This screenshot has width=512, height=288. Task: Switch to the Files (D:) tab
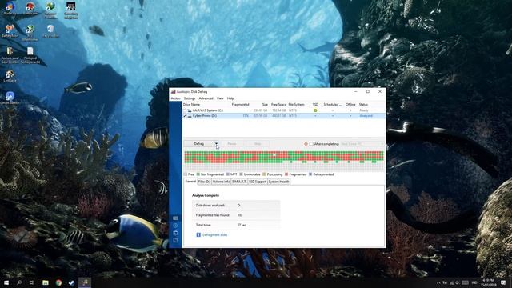coord(204,182)
